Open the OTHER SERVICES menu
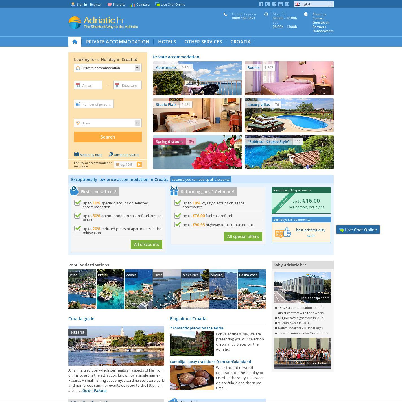Image resolution: width=402 pixels, height=402 pixels. tap(203, 42)
